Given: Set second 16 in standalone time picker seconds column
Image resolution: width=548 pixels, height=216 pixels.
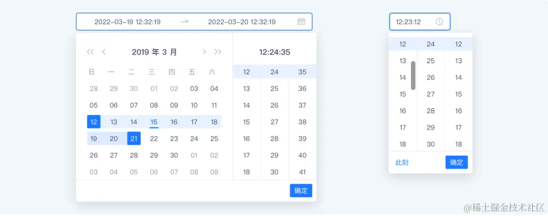Looking at the screenshot, I should point(459,111).
